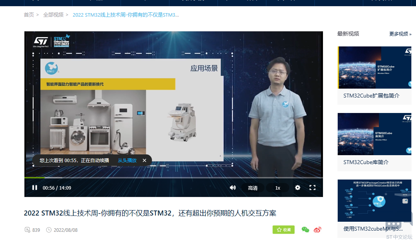This screenshot has height=243, width=416.
Task: Dismiss the resume playback notification
Action: point(144,161)
